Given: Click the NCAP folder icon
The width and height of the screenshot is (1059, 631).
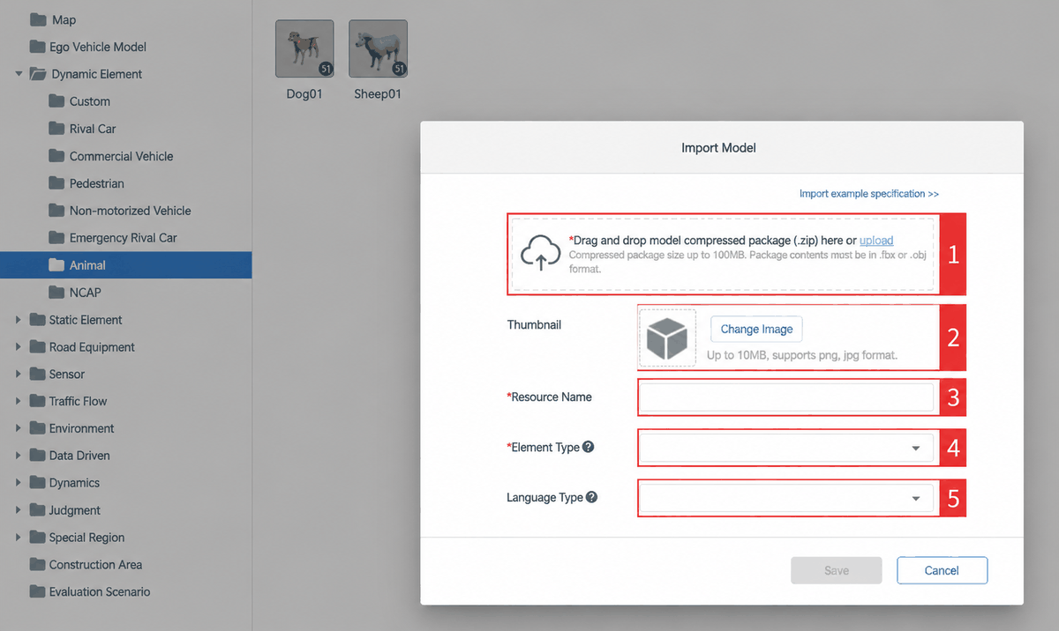Looking at the screenshot, I should pos(56,292).
